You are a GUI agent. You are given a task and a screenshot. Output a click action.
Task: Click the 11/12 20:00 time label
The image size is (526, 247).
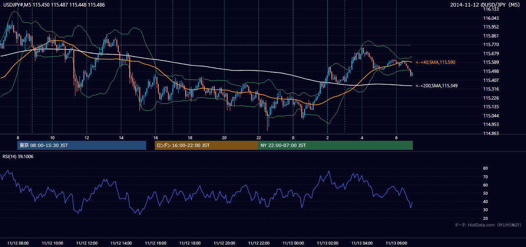tap(224, 243)
